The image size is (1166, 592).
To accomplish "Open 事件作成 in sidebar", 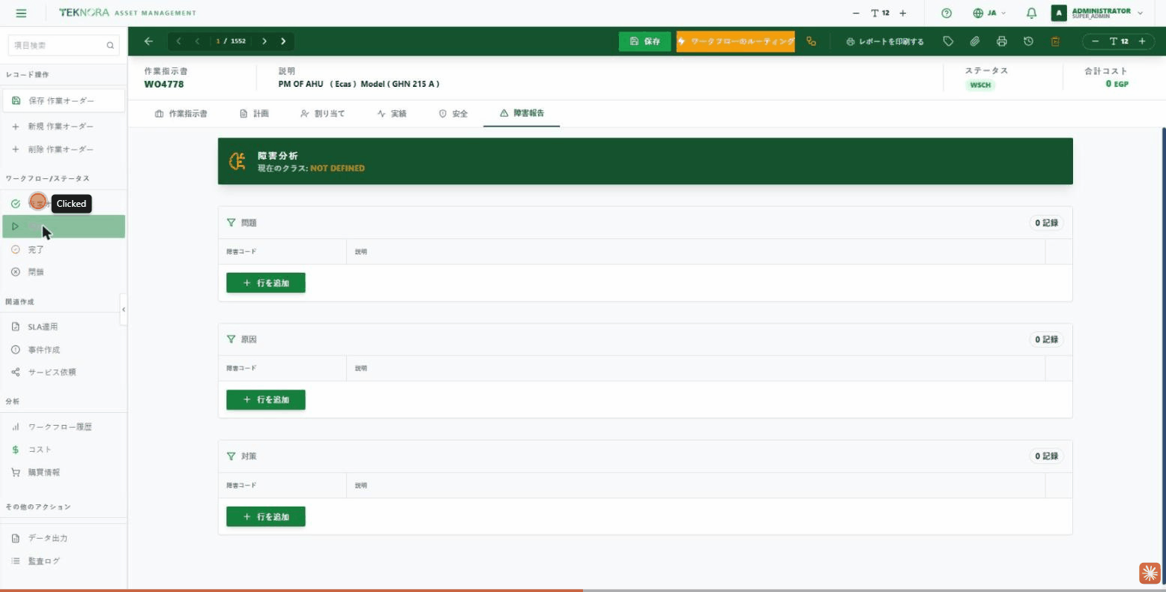I will (x=63, y=350).
